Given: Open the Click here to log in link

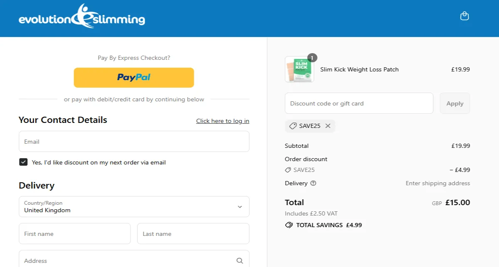Looking at the screenshot, I should coord(222,121).
